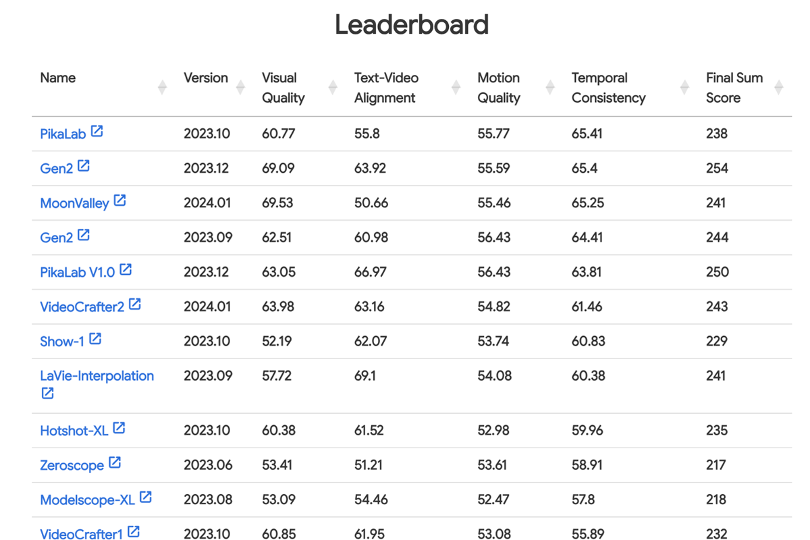Sort by Visual Quality sort arrows
810x540 pixels.
tap(333, 87)
